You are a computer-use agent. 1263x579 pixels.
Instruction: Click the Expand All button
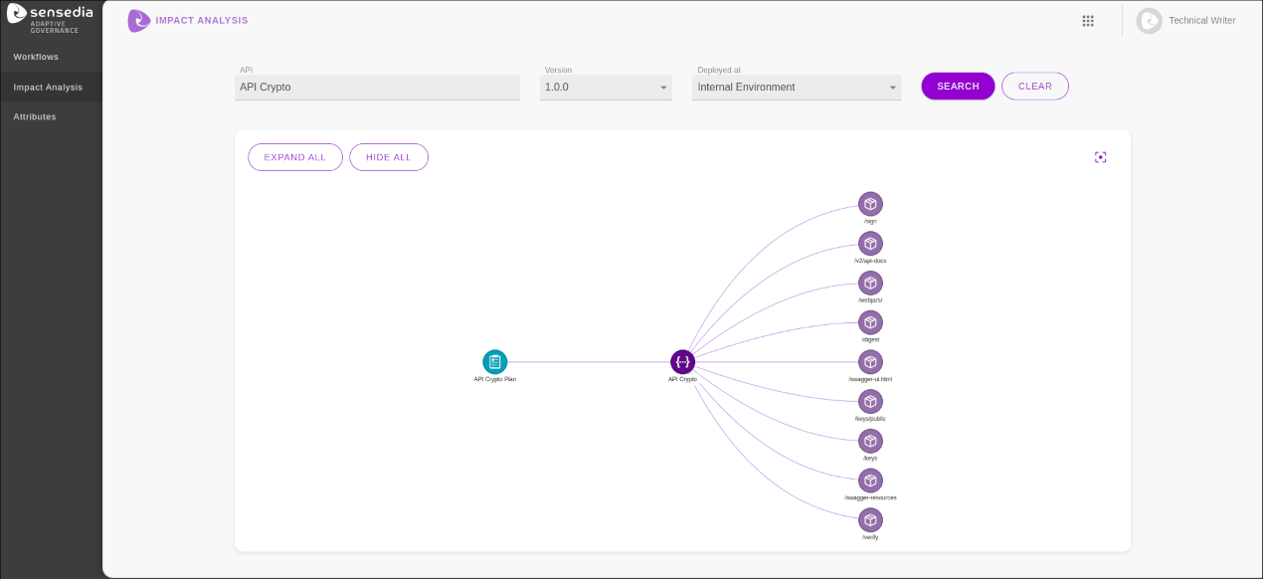click(294, 157)
